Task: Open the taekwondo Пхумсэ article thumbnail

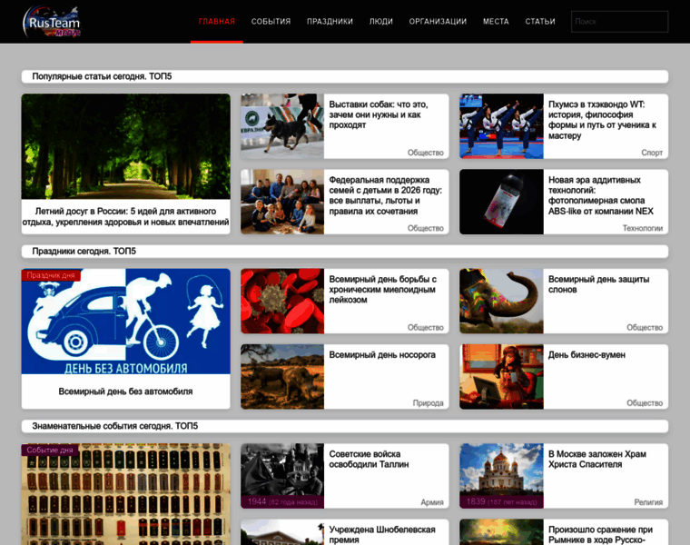Action: [x=501, y=126]
